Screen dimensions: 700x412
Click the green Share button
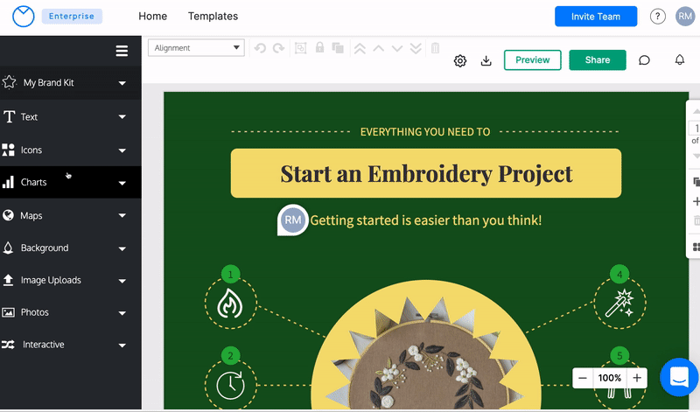[597, 60]
